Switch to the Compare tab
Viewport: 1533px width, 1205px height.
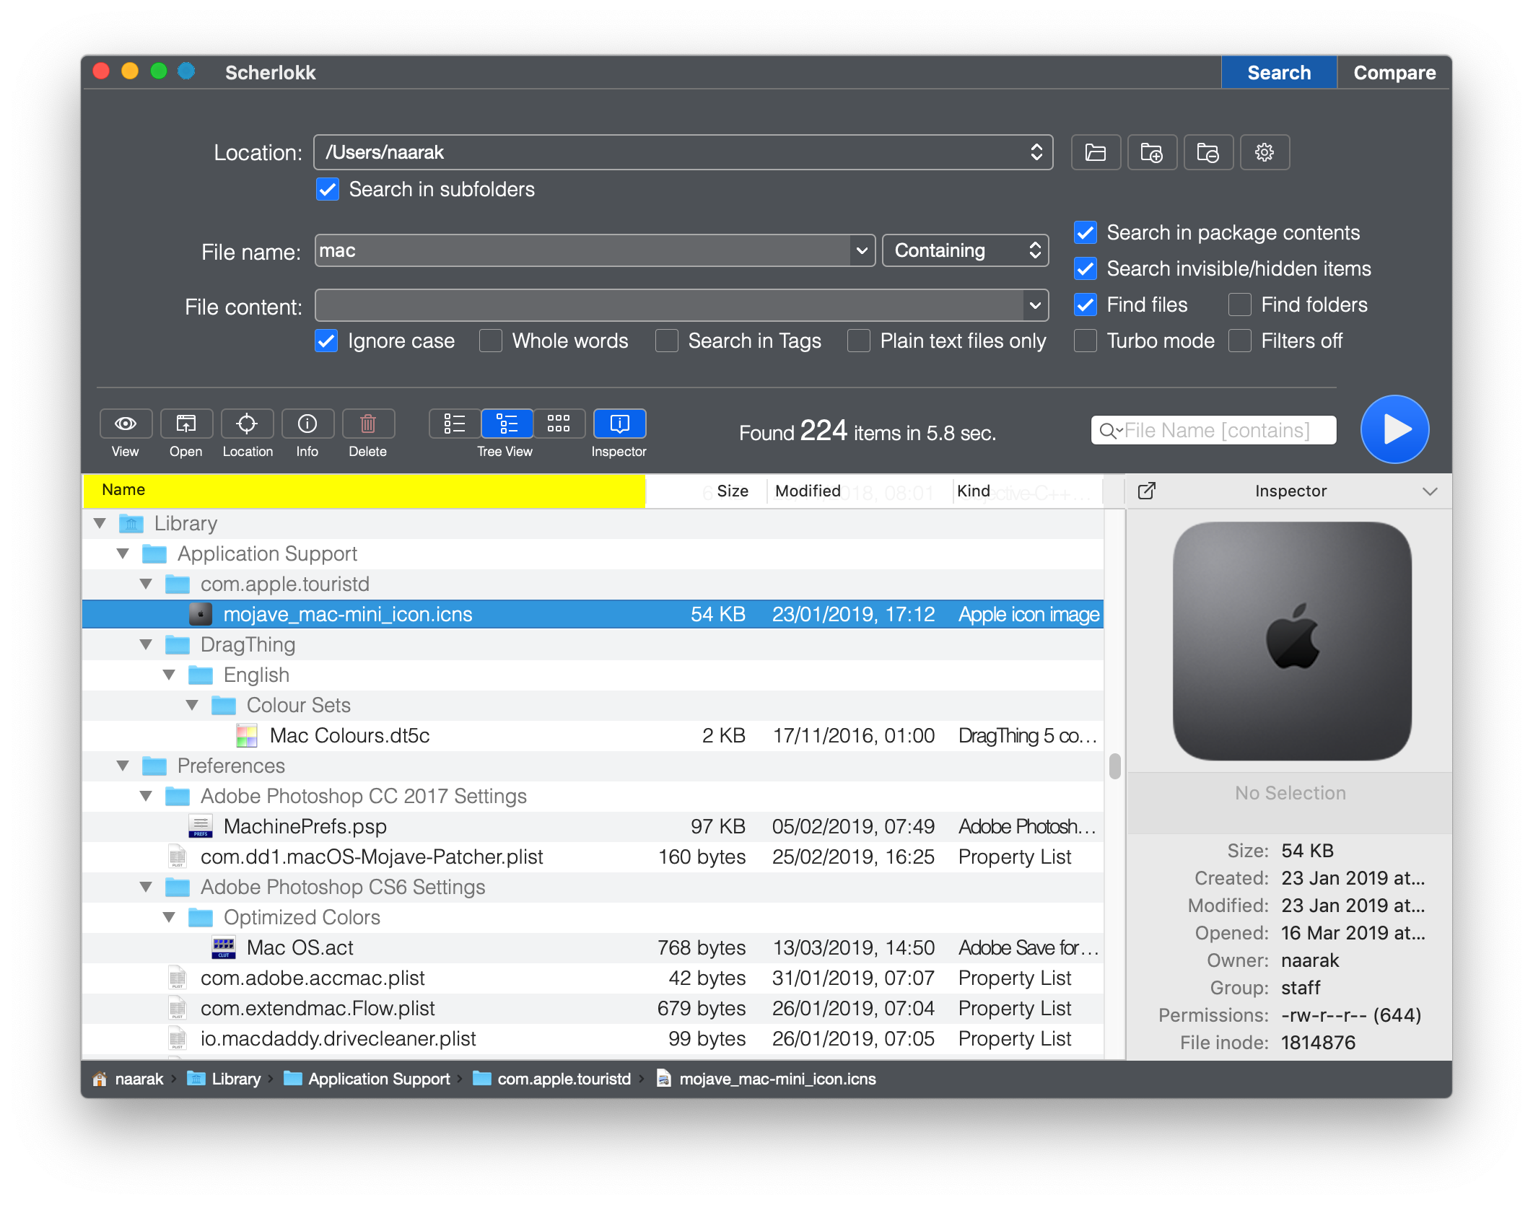1394,73
